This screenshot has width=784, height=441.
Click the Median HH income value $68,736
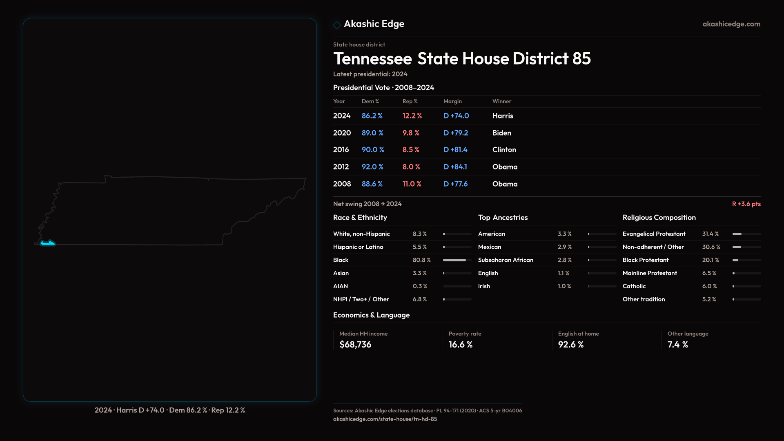(x=355, y=345)
